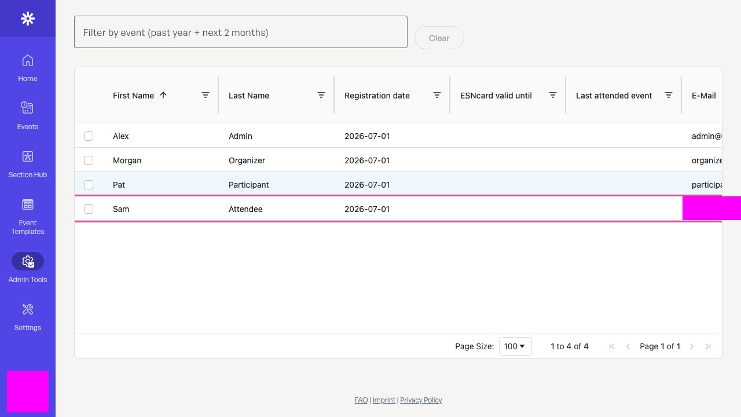Sort by Last Name column header
Viewport: 741px width, 417px height.
[249, 96]
